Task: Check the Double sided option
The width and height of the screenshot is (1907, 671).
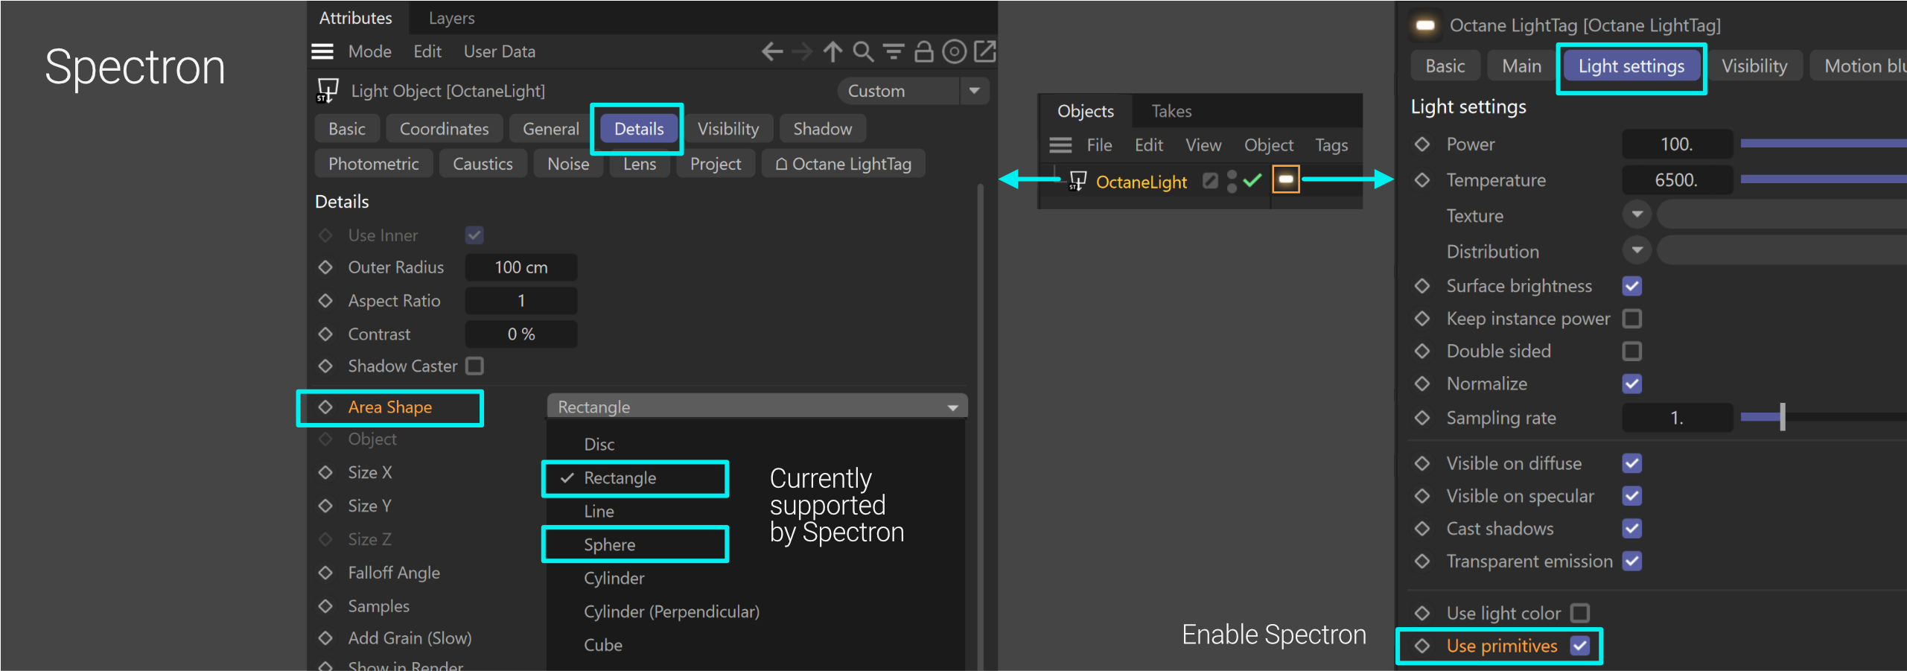Action: coord(1631,351)
